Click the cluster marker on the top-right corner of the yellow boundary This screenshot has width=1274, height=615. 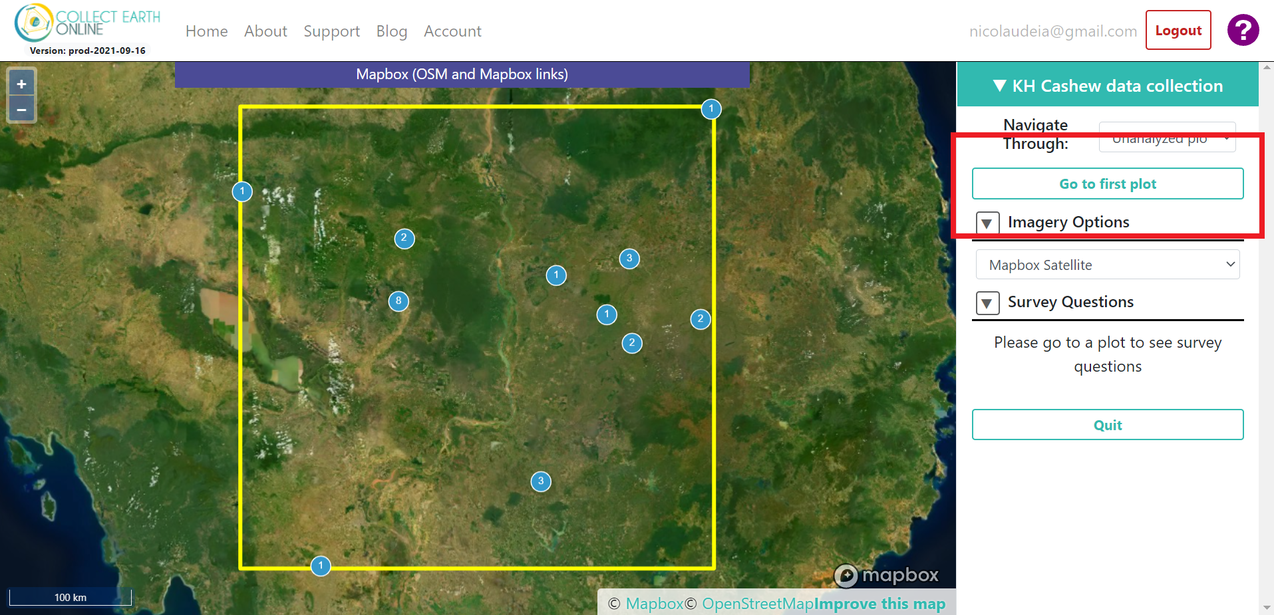point(711,109)
